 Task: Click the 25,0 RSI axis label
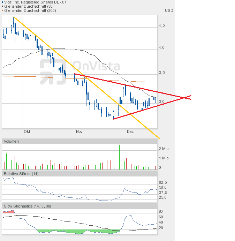click(163, 197)
